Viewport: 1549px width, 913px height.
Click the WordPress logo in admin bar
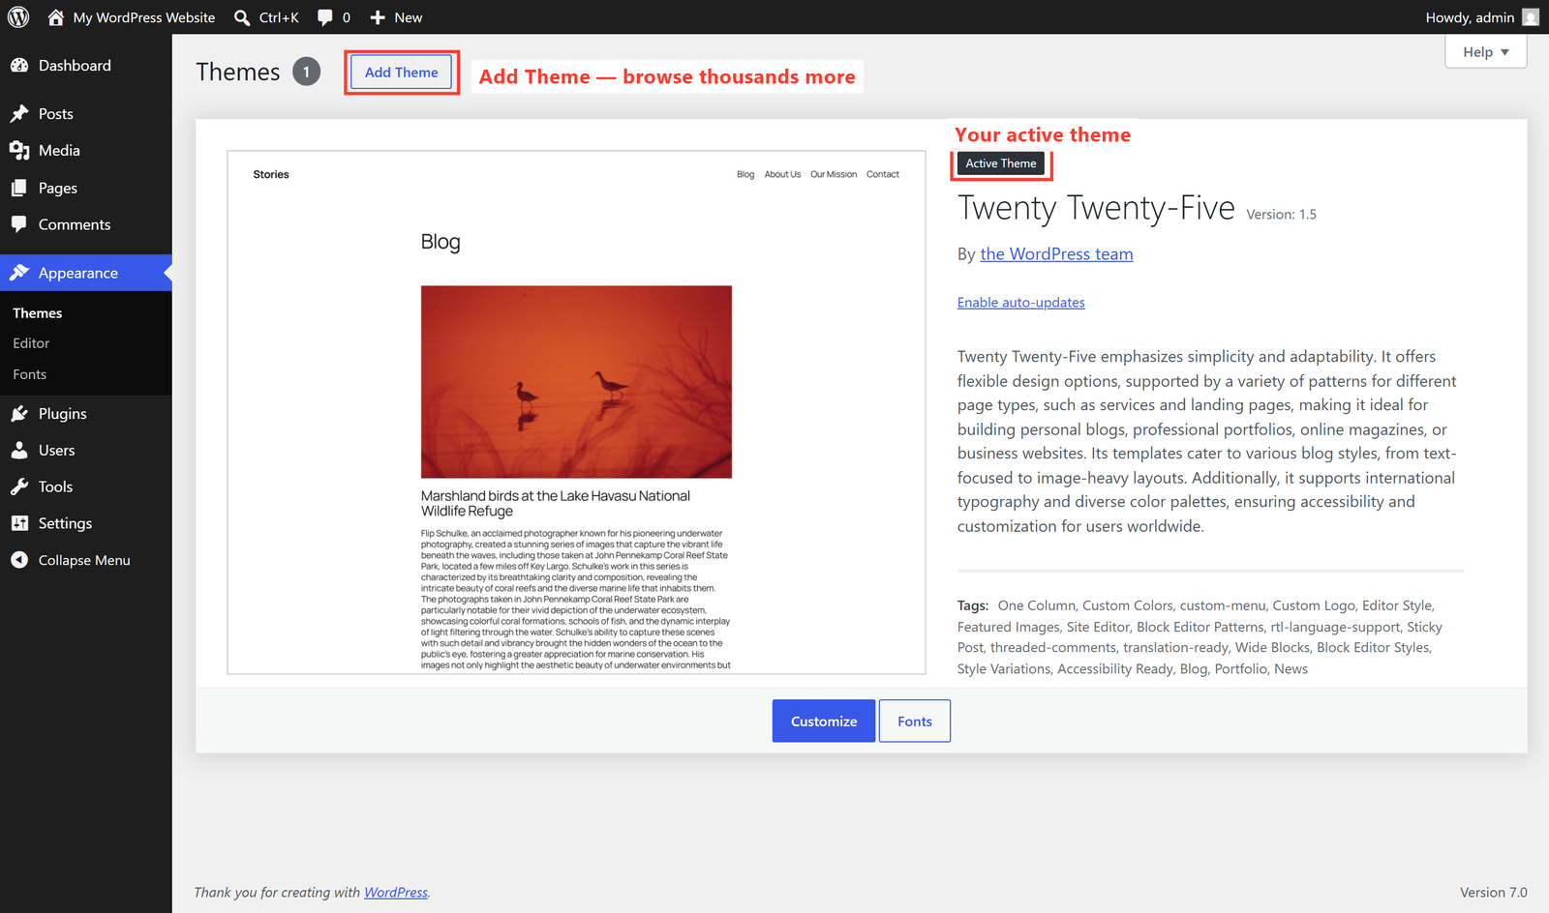(x=18, y=17)
